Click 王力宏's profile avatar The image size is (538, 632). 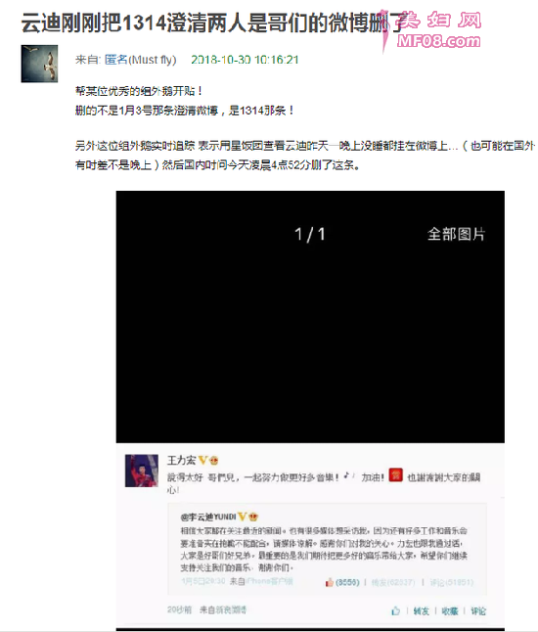(142, 471)
